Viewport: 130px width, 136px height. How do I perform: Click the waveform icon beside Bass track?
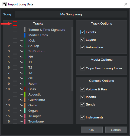pos(21,89)
